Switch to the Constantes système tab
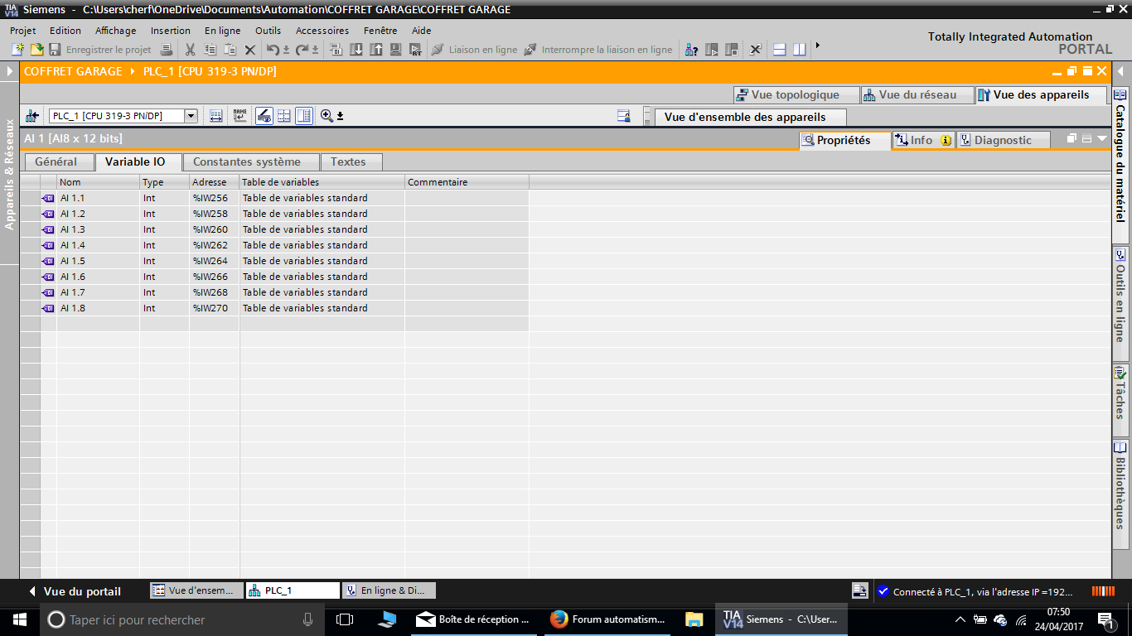The width and height of the screenshot is (1132, 636). pyautogui.click(x=247, y=161)
